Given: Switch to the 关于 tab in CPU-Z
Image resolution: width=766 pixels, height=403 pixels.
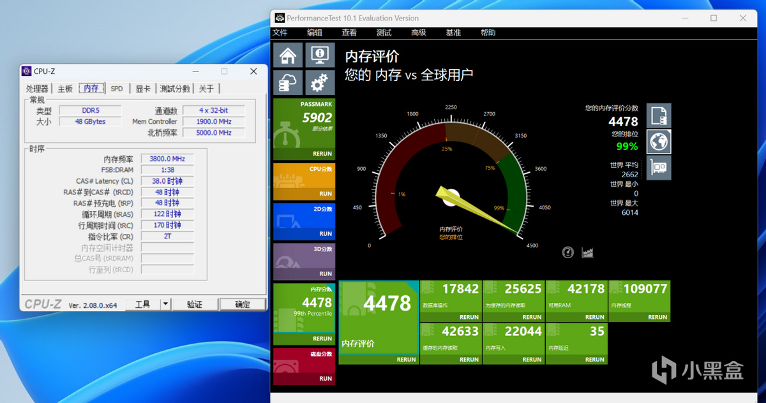Looking at the screenshot, I should click(x=206, y=89).
